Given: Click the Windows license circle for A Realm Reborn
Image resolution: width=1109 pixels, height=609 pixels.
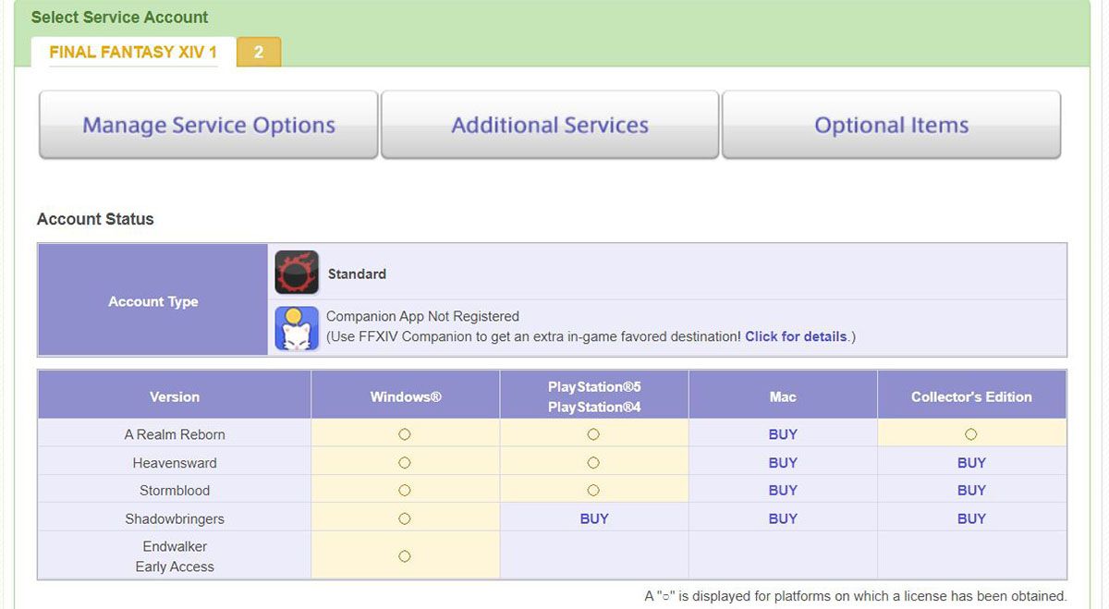Looking at the screenshot, I should click(404, 433).
